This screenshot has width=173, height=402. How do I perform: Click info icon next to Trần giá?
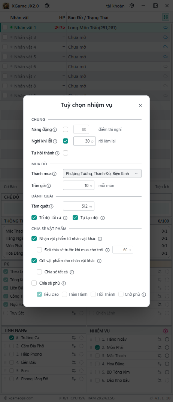tap(49, 185)
